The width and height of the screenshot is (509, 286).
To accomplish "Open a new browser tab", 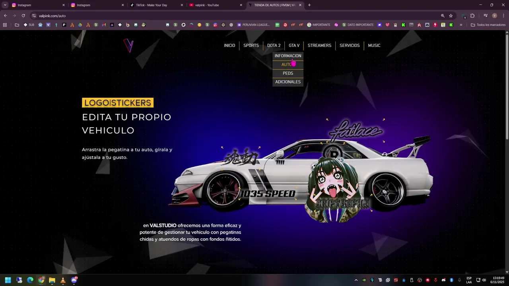I will tap(309, 5).
